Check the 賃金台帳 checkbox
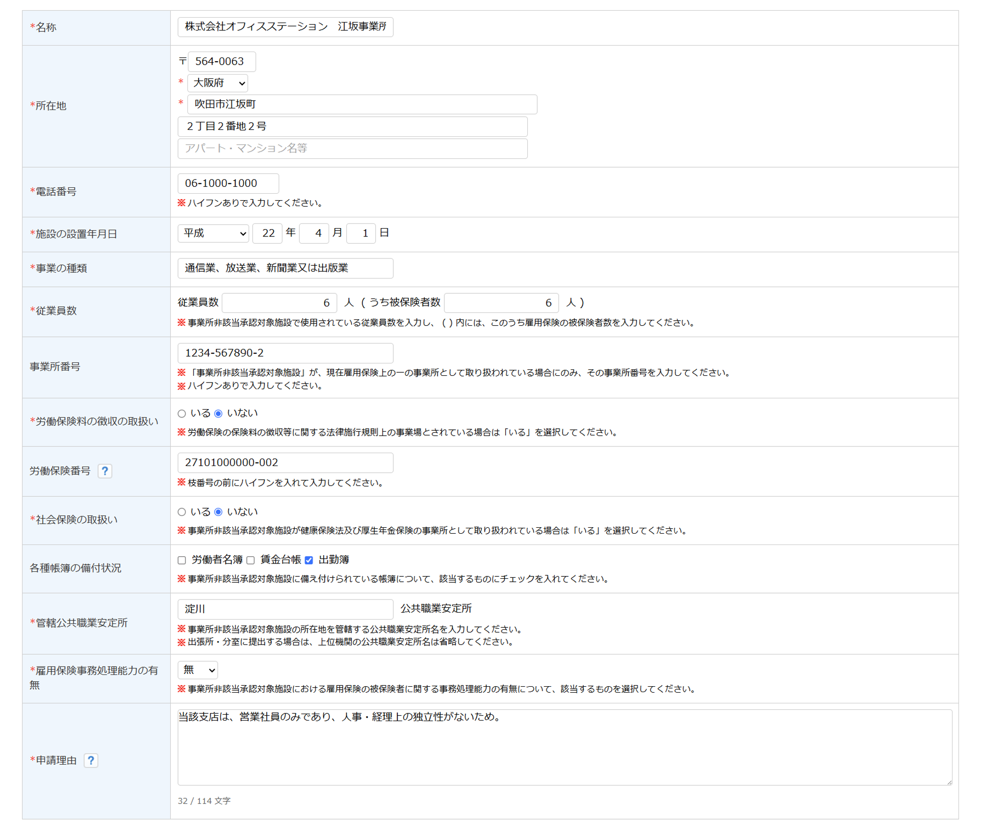The width and height of the screenshot is (981, 827). tap(251, 560)
